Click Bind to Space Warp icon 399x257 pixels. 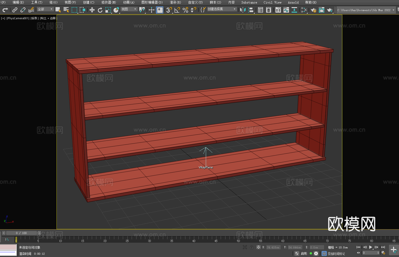(x=31, y=10)
